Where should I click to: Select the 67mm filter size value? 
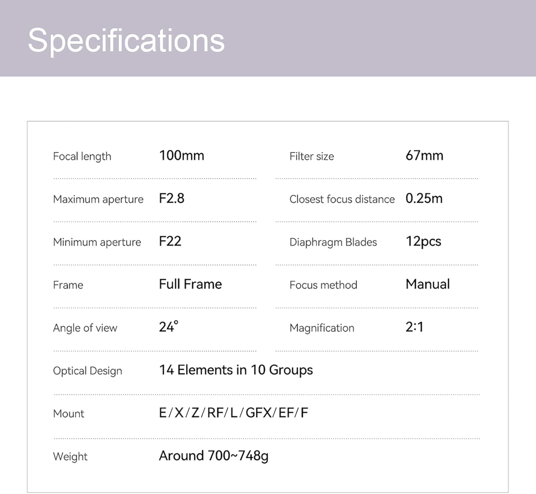coord(424,155)
